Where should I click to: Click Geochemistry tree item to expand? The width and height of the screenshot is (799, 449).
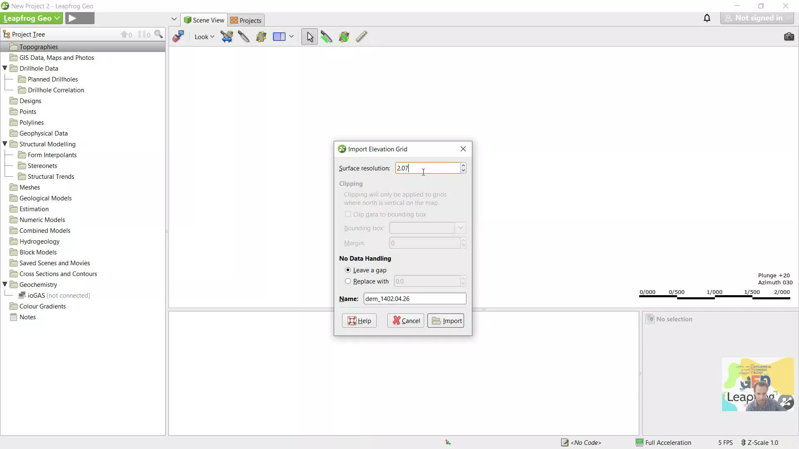[x=38, y=284]
